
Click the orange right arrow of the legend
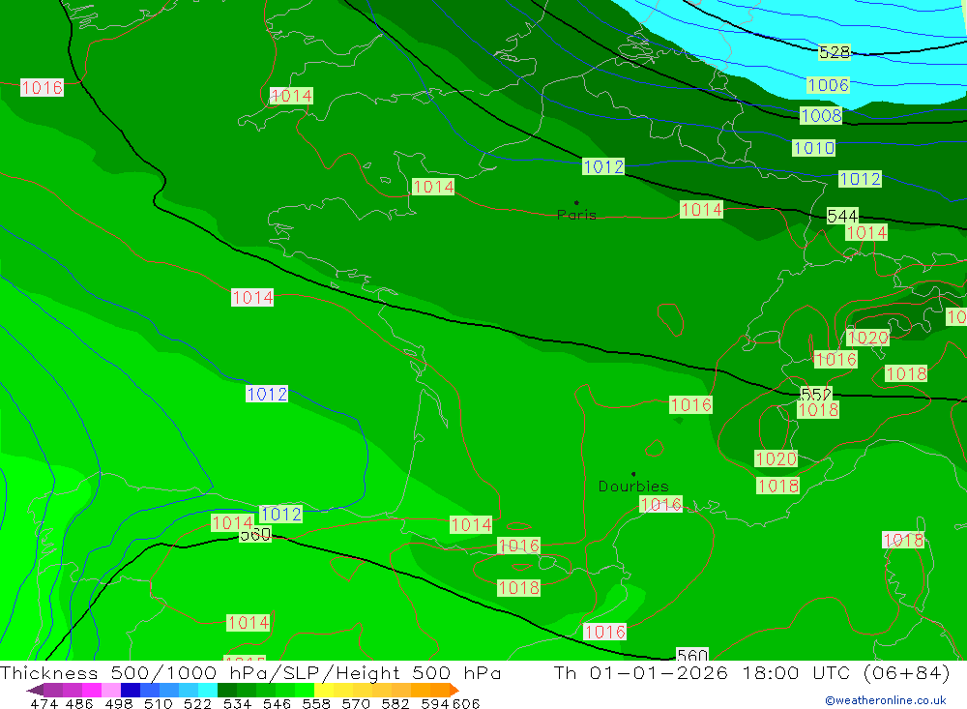point(454,690)
